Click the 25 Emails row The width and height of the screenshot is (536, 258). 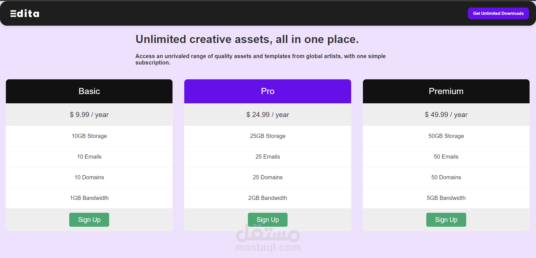point(267,157)
